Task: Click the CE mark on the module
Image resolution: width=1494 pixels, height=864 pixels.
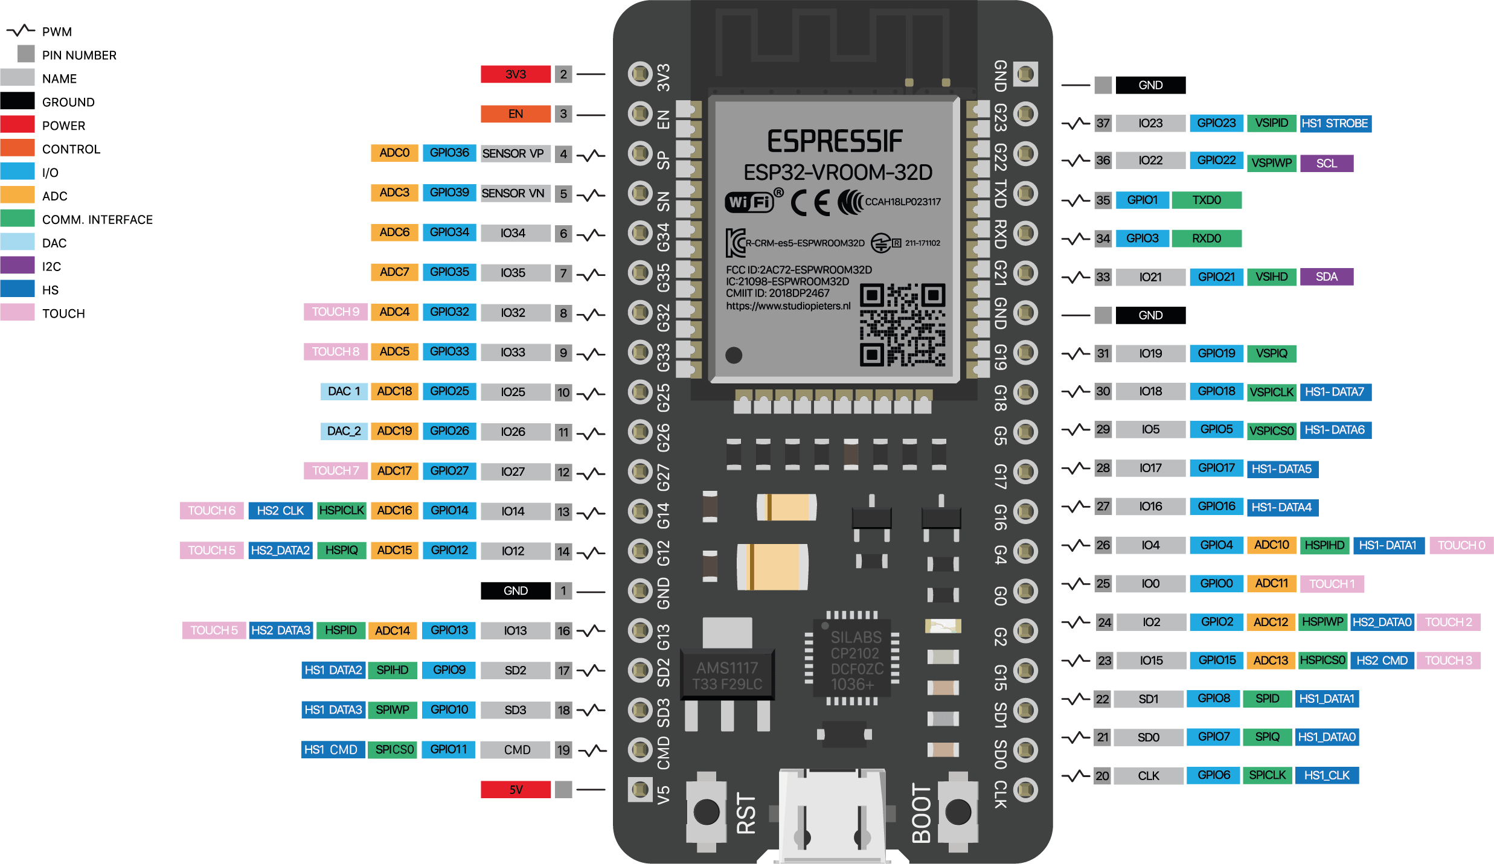Action: pyautogui.click(x=810, y=203)
